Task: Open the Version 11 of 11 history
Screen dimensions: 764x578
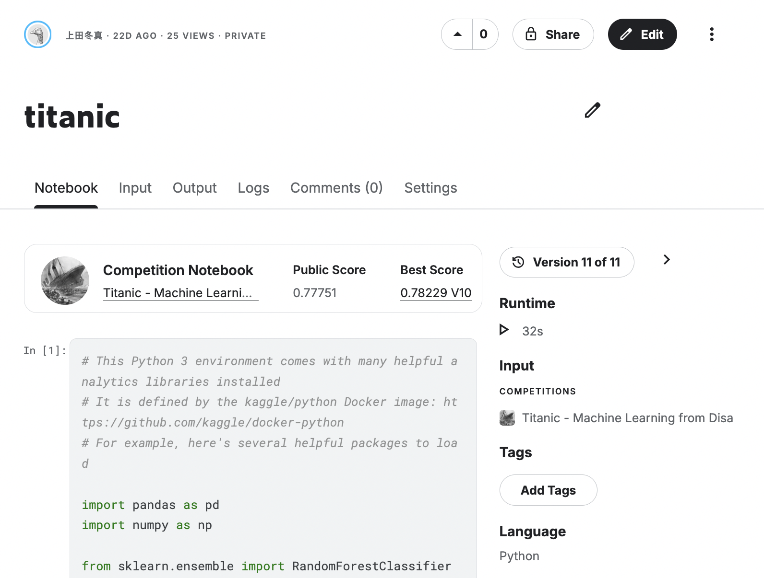Action: (567, 262)
